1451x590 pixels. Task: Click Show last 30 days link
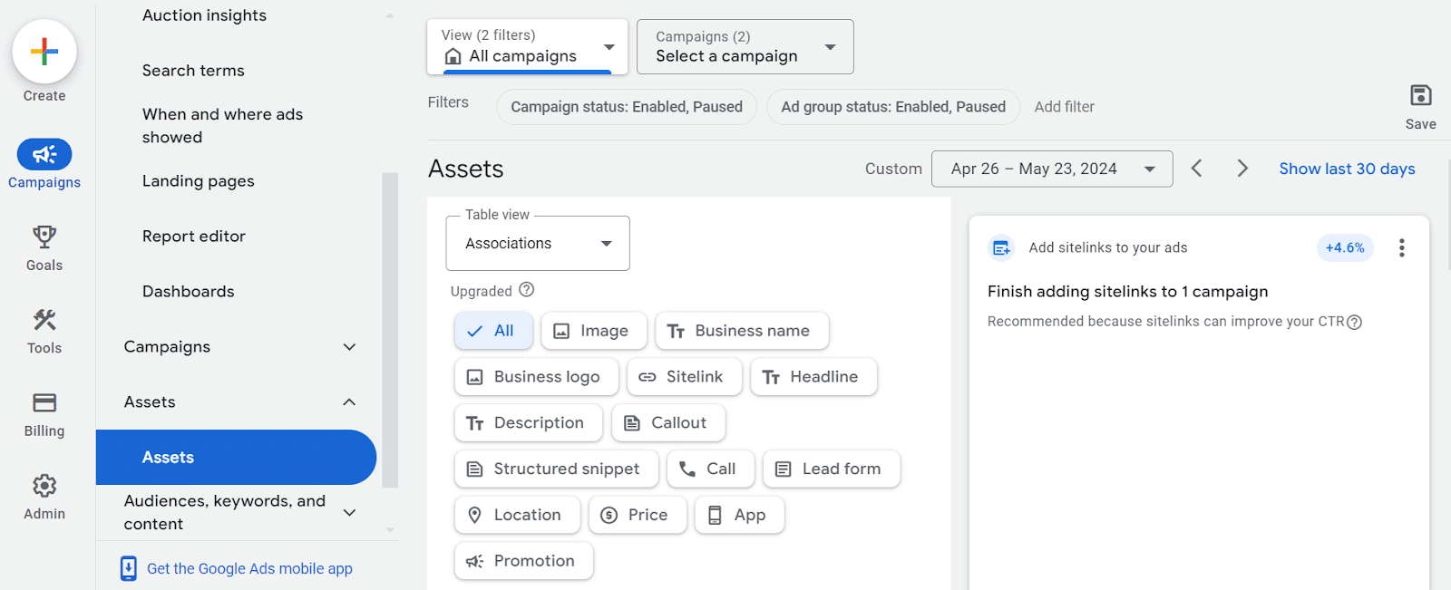pyautogui.click(x=1347, y=169)
